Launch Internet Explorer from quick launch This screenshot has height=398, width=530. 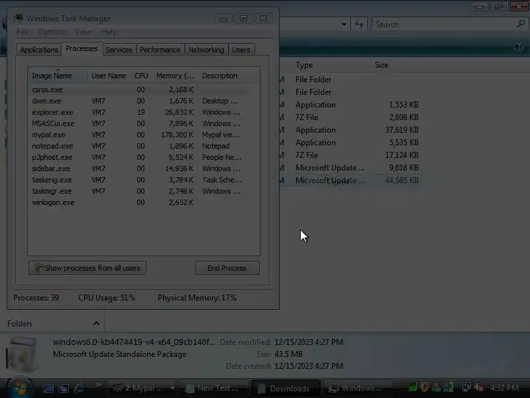(x=79, y=388)
